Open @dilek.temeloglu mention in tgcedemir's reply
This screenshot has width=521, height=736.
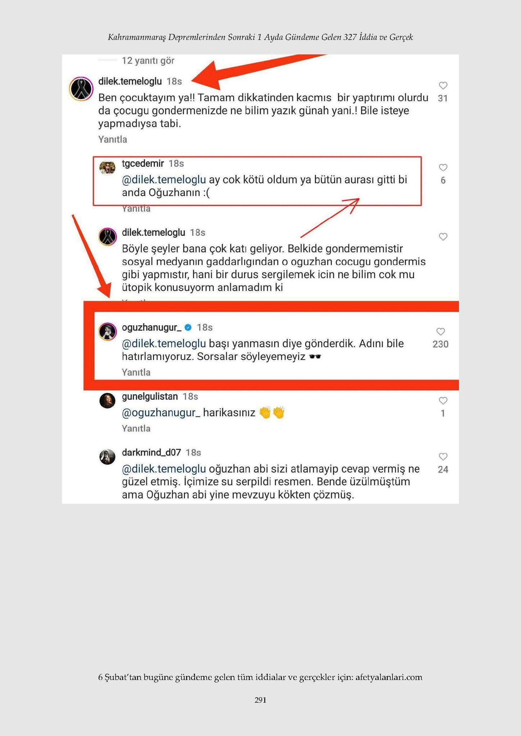(164, 179)
